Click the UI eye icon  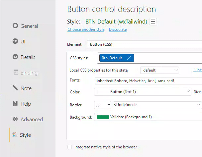point(15,41)
